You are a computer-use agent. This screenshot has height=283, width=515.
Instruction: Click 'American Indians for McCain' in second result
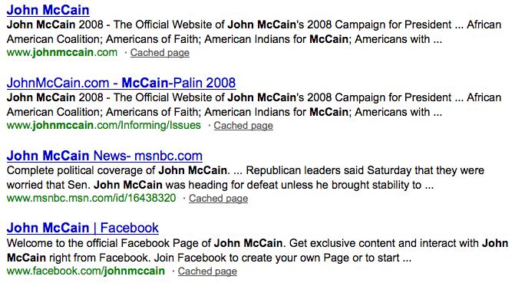tap(276, 112)
